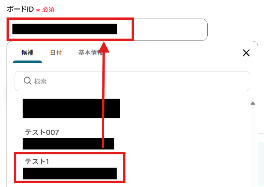Switch to the 候補 tab
The height and width of the screenshot is (187, 264).
point(27,52)
